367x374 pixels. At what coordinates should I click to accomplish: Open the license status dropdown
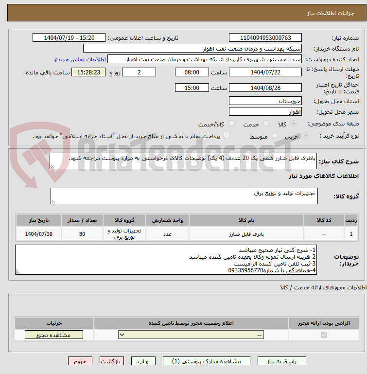coord(191,335)
